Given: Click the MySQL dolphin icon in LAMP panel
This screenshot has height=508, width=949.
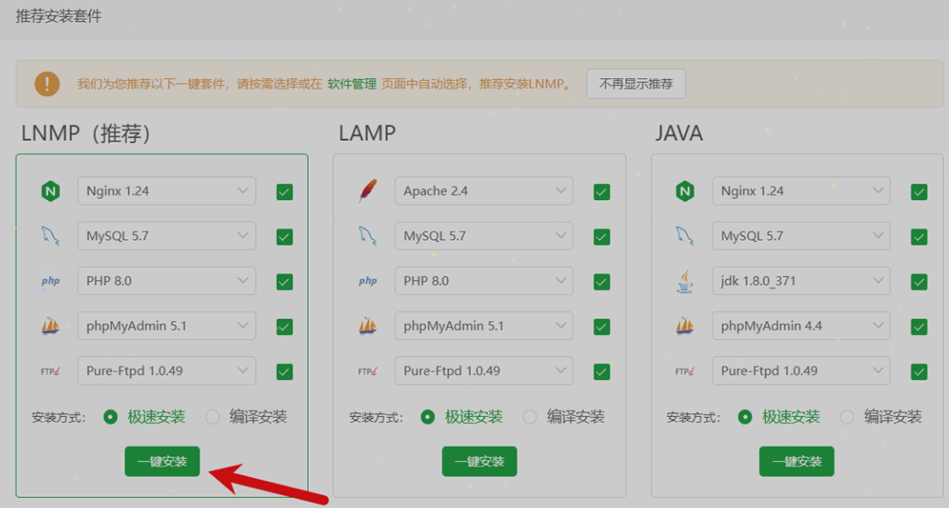Looking at the screenshot, I should [x=368, y=236].
